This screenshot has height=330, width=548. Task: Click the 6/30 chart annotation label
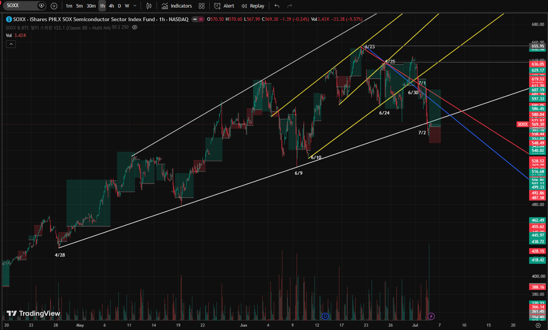click(x=413, y=93)
